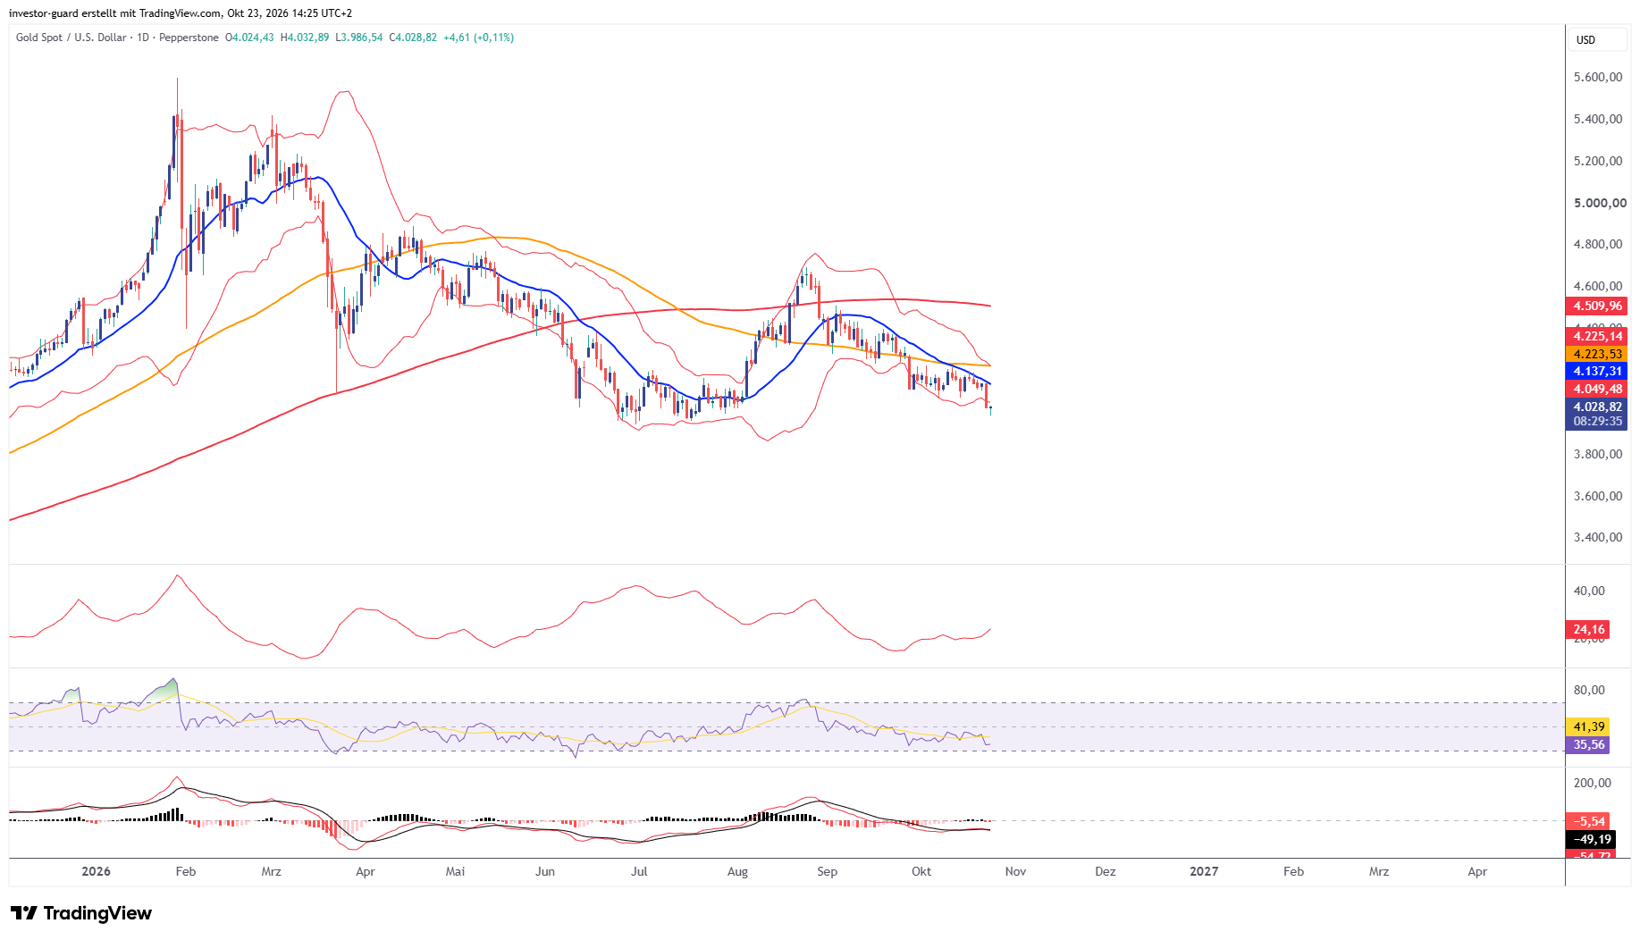Click the high value H4.032,89
The image size is (1640, 940).
click(x=305, y=38)
